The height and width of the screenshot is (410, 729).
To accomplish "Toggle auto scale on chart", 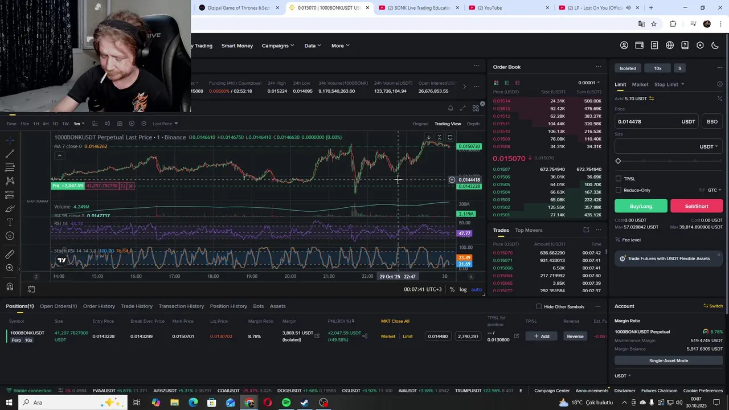I will pyautogui.click(x=476, y=289).
